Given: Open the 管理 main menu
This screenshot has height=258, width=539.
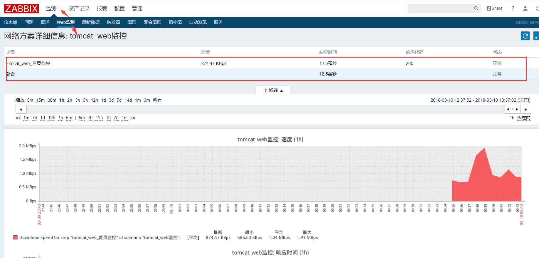Looking at the screenshot, I should (x=137, y=9).
